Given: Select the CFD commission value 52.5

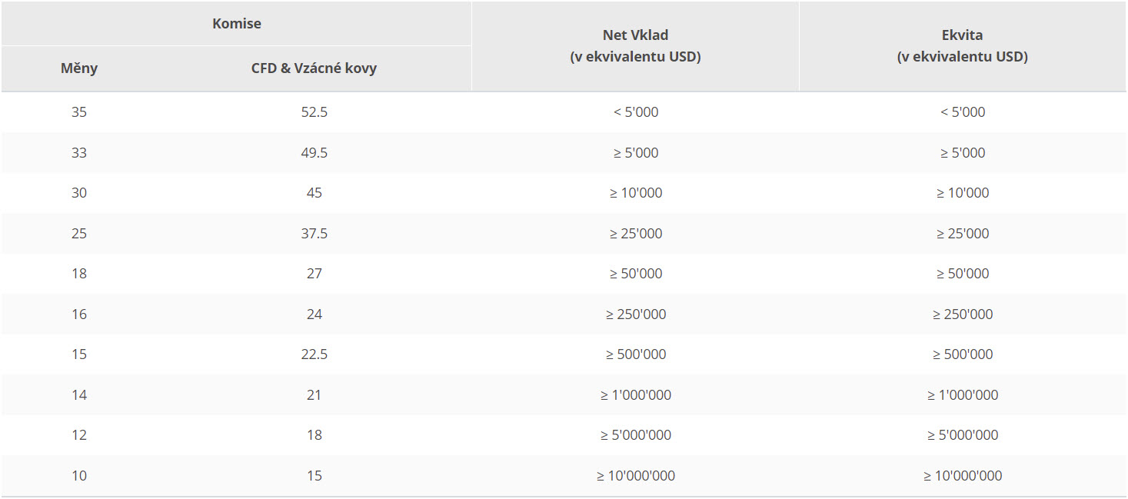Looking at the screenshot, I should tap(314, 112).
